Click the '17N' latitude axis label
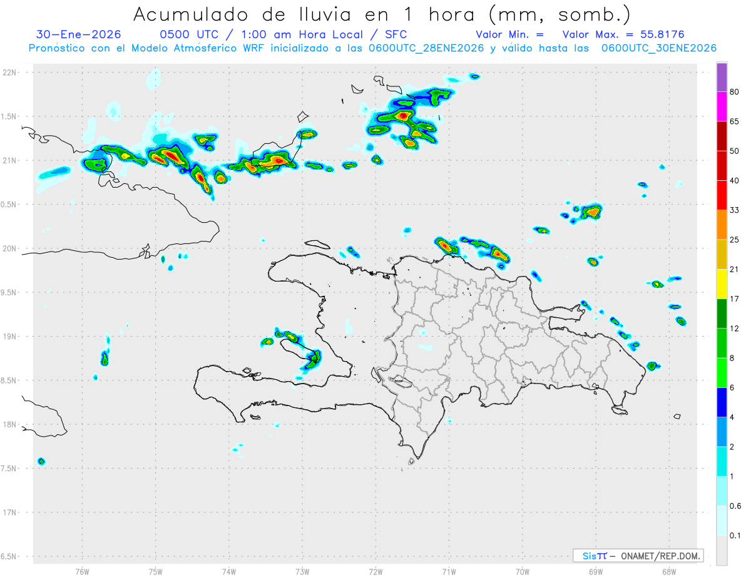The image size is (751, 580). click(9, 512)
